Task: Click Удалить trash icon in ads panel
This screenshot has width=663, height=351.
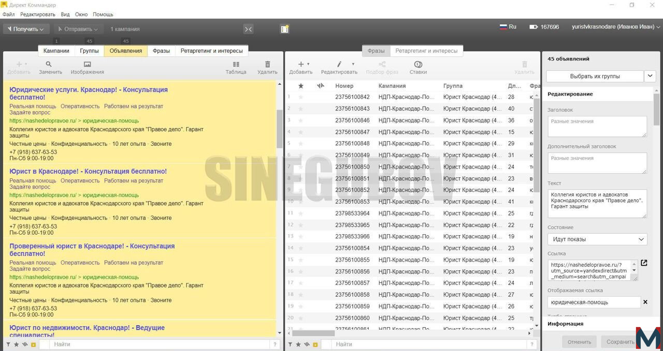Action: [267, 65]
